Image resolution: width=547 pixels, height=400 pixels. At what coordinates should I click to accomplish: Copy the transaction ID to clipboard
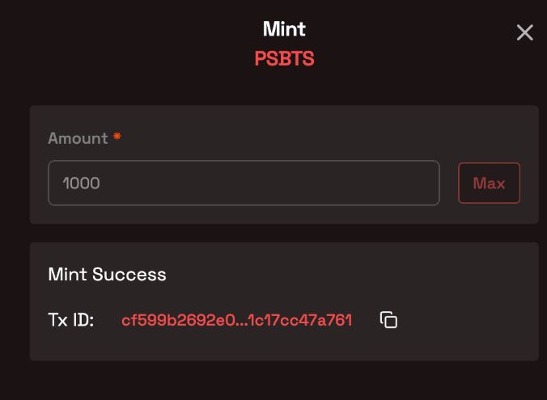(x=388, y=320)
